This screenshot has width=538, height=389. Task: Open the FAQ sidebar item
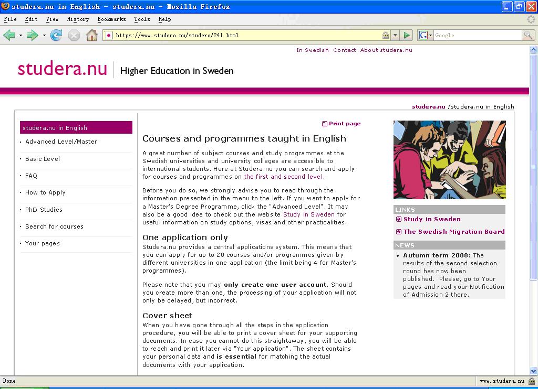(x=31, y=176)
